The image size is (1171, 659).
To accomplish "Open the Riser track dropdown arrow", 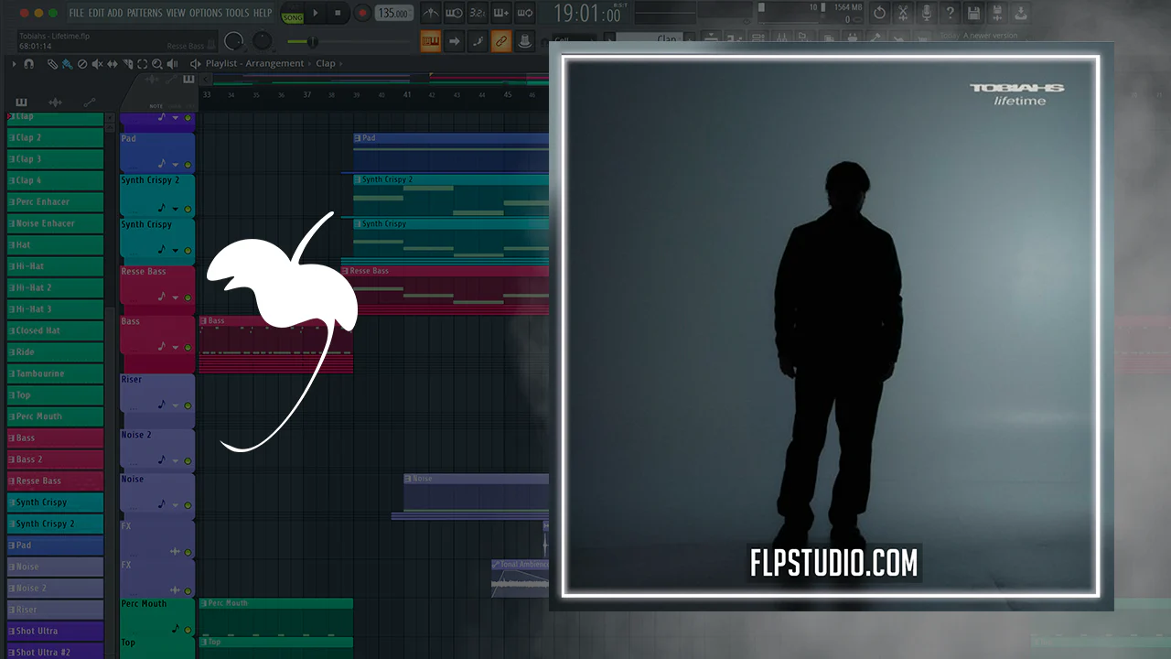I will (175, 405).
